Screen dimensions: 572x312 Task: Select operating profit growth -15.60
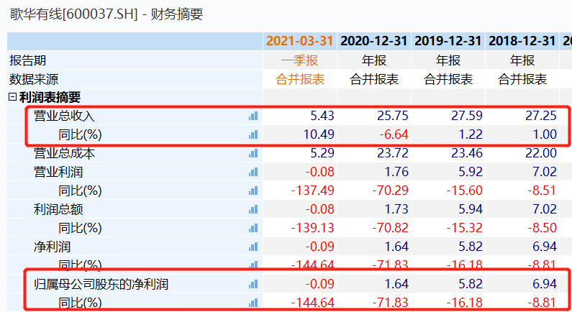[464, 191]
